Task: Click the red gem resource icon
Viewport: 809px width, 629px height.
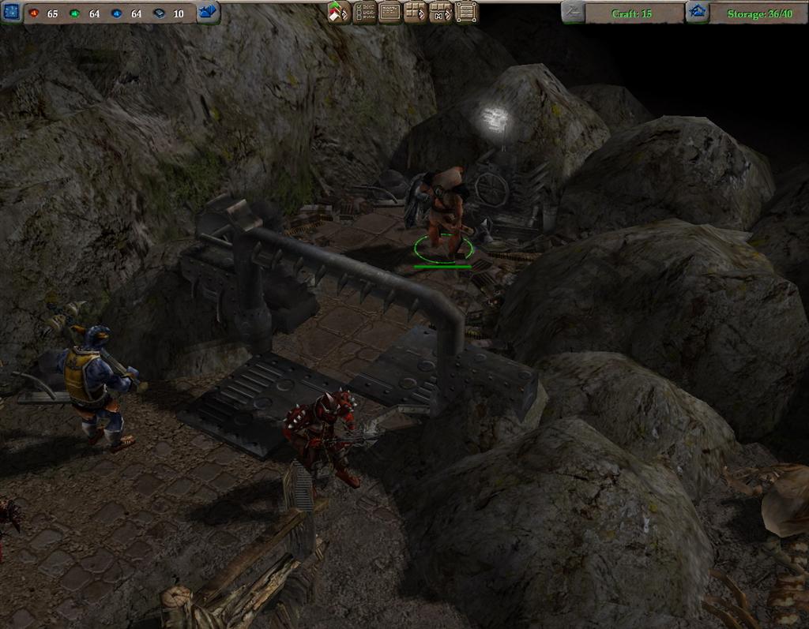Action: pos(34,13)
